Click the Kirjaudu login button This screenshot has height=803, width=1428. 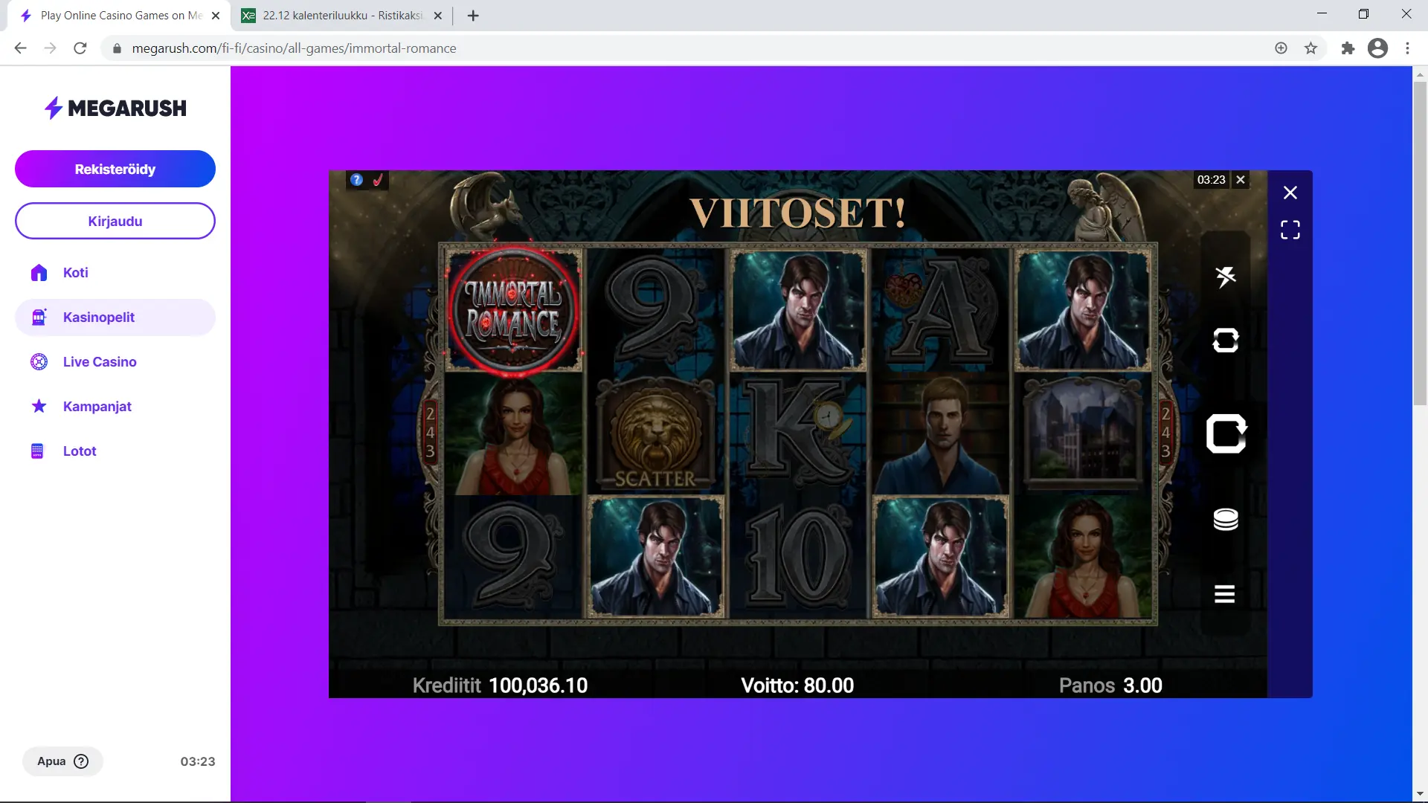point(115,221)
